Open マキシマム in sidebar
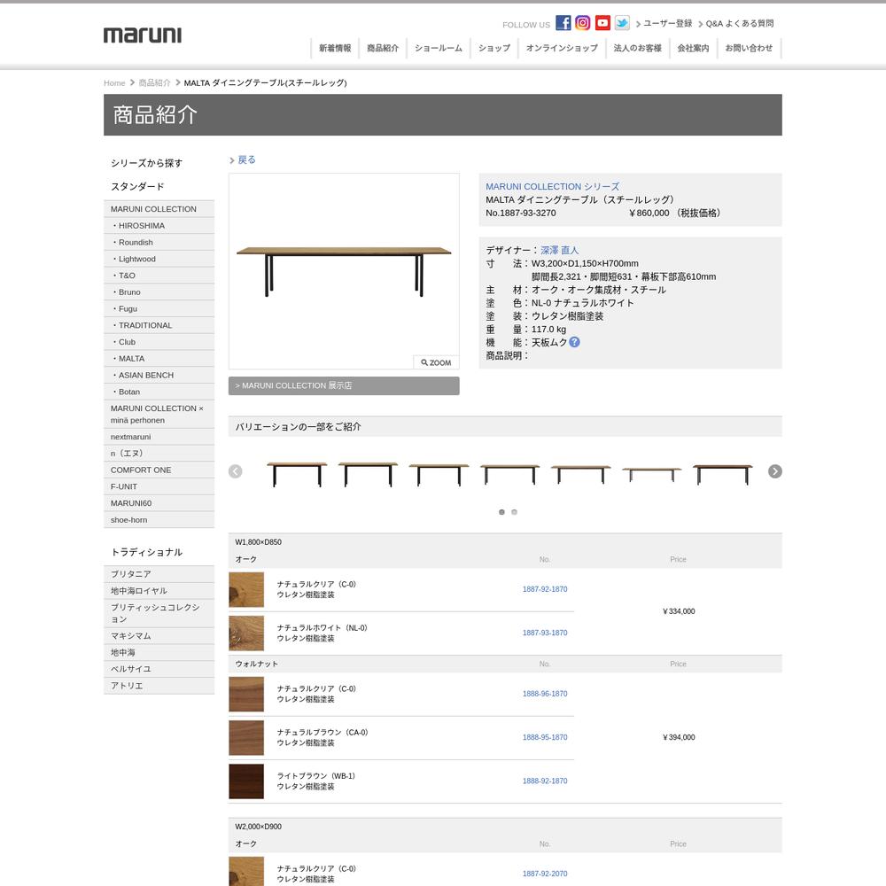886x886 pixels. coord(159,635)
